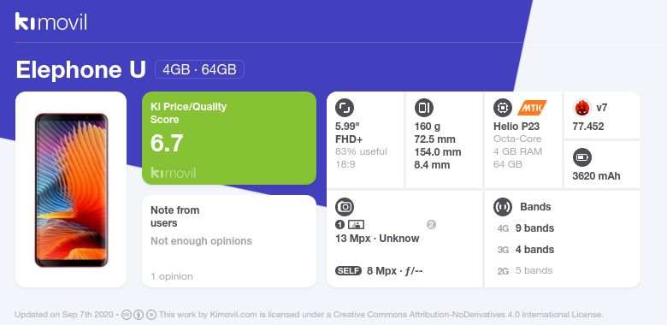667x325 pixels.
Task: Click the network Bands icon
Action: click(x=502, y=207)
